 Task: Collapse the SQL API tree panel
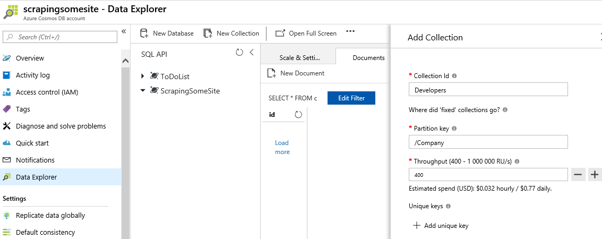click(x=252, y=52)
